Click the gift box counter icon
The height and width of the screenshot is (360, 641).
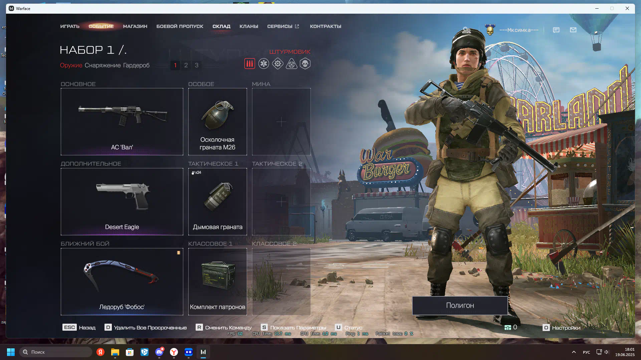[508, 327]
